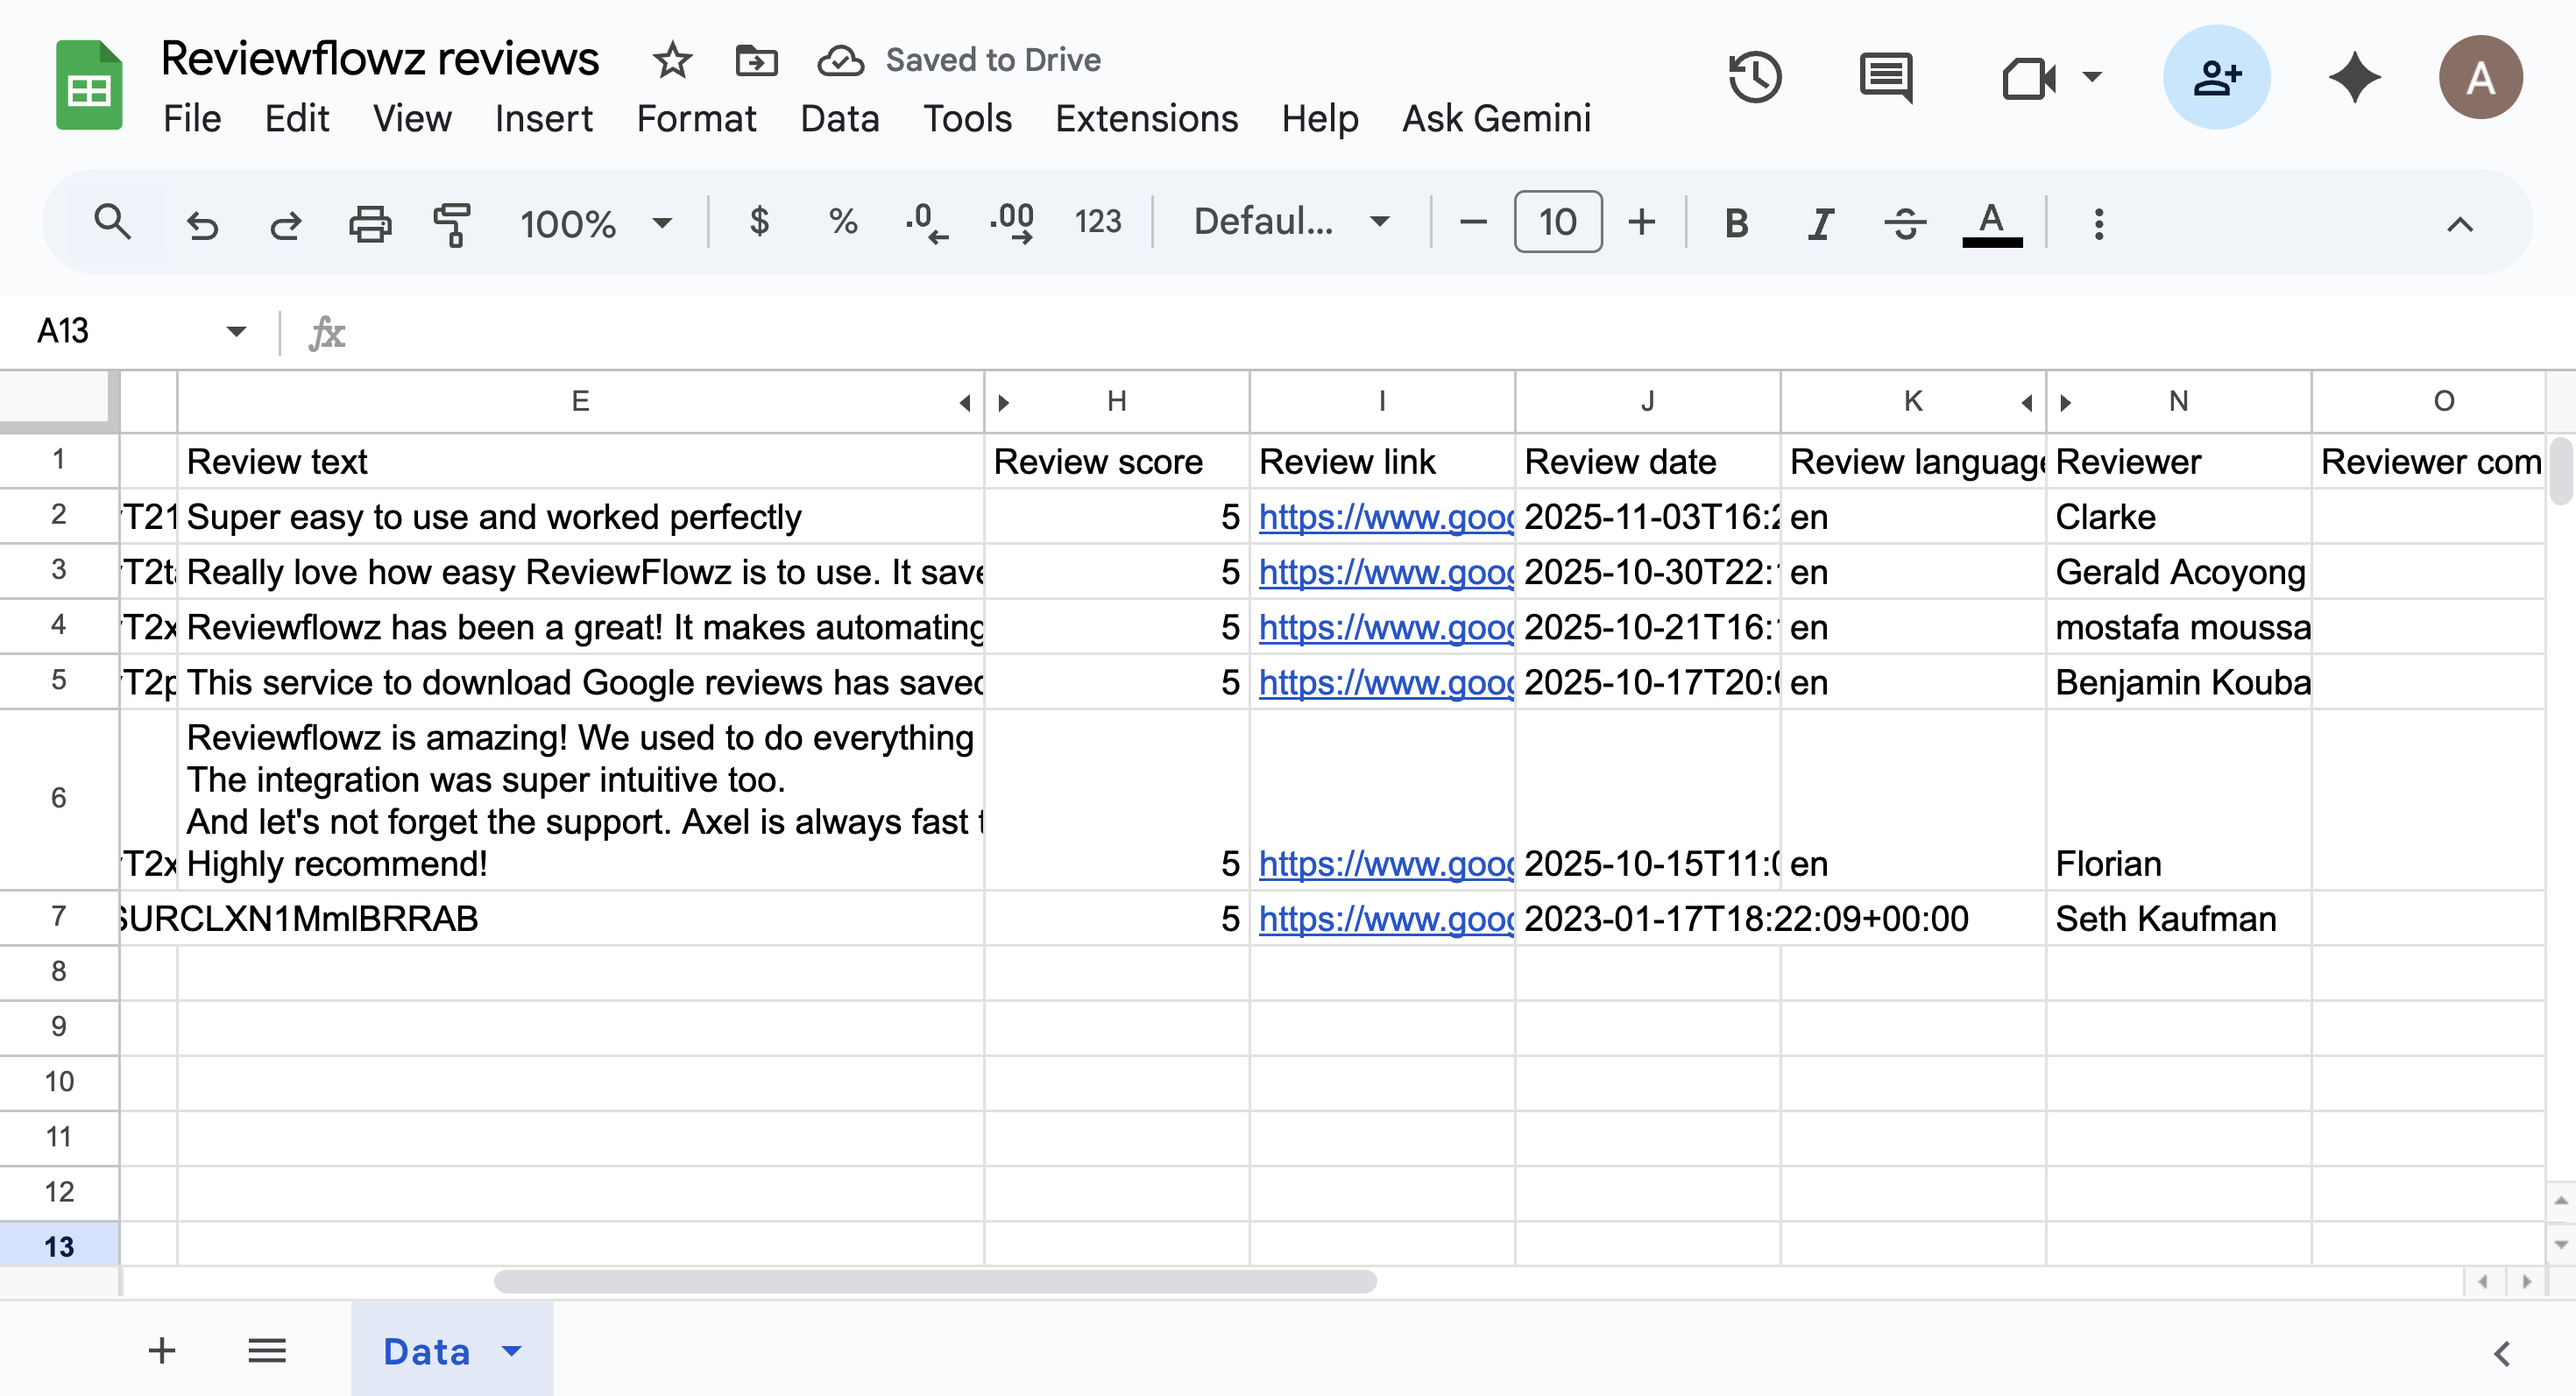This screenshot has height=1396, width=2576.
Task: Click the Ask Gemini menu button
Action: 1495,119
